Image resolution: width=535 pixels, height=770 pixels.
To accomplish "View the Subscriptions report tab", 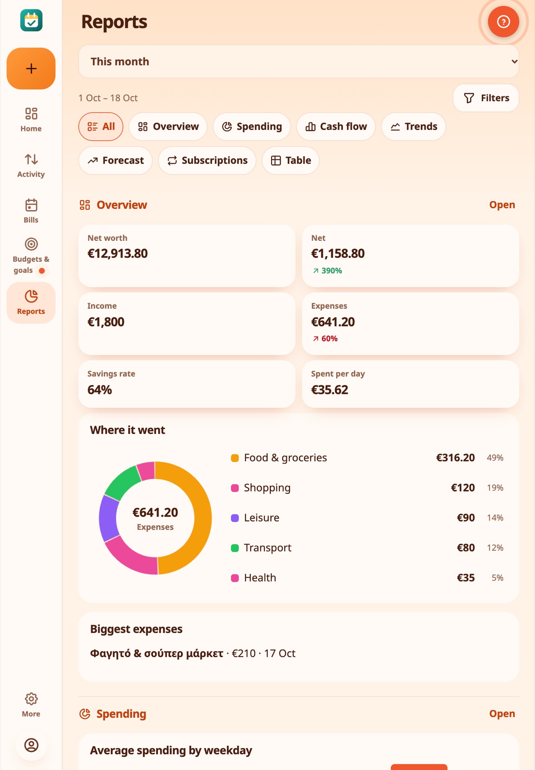I will pos(207,160).
